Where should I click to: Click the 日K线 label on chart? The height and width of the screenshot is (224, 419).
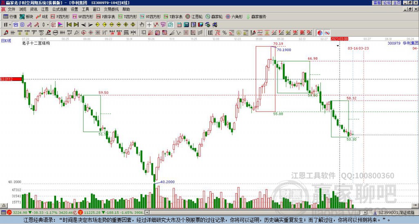(x=6, y=40)
